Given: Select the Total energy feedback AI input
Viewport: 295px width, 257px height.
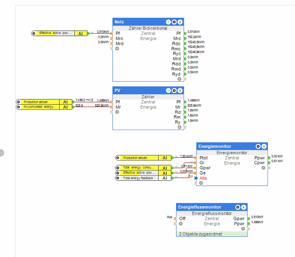Looking at the screenshot, I should coord(143,178).
